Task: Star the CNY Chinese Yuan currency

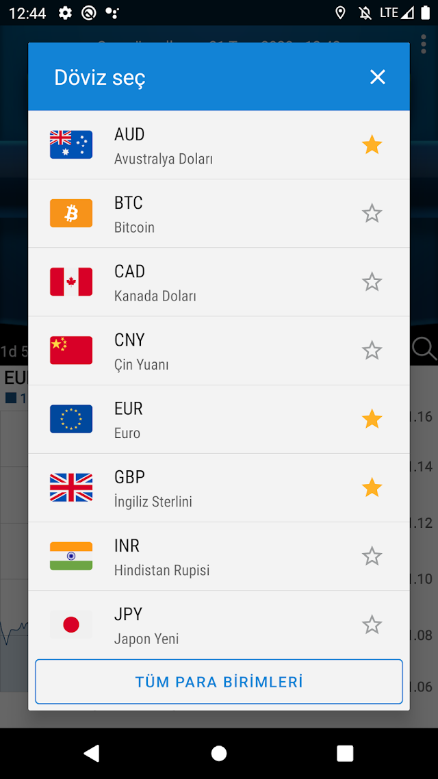Action: coord(372,350)
